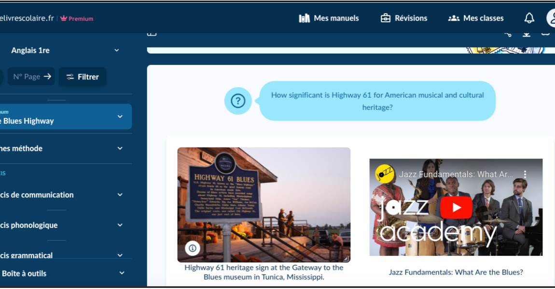
Task: Go to Révisions
Action: [x=403, y=18]
